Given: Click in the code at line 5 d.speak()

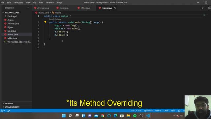Looking at the screenshot, I should pyautogui.click(x=61, y=32).
